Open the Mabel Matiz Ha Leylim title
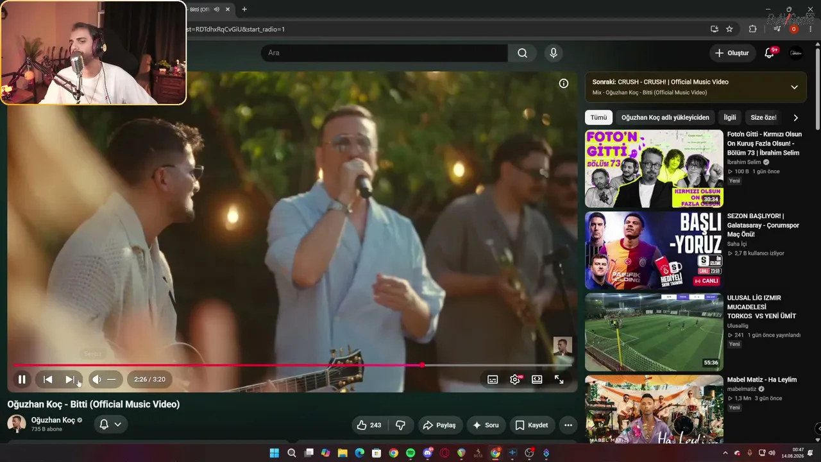The width and height of the screenshot is (821, 462). pos(762,380)
